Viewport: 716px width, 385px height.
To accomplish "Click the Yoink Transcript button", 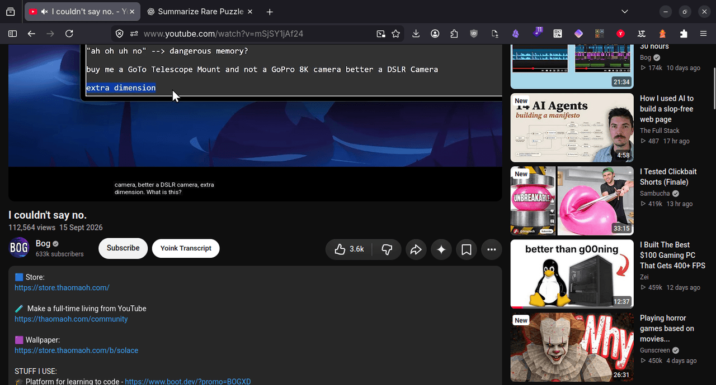I will (x=186, y=248).
